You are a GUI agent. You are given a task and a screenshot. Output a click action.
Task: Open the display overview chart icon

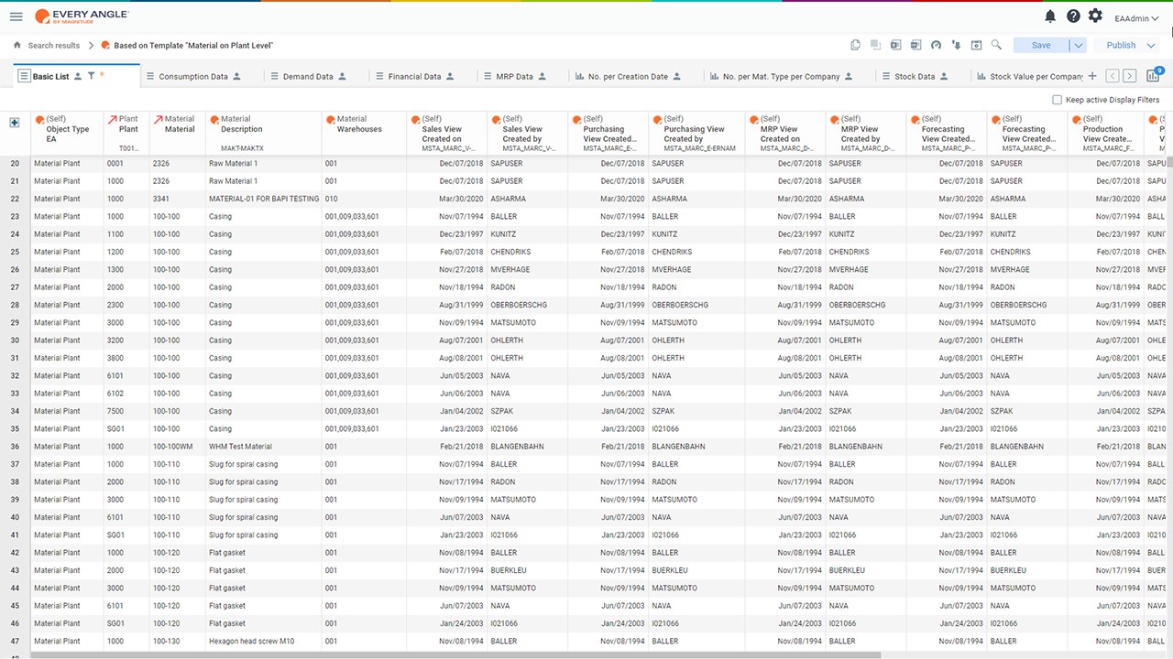tap(1154, 76)
